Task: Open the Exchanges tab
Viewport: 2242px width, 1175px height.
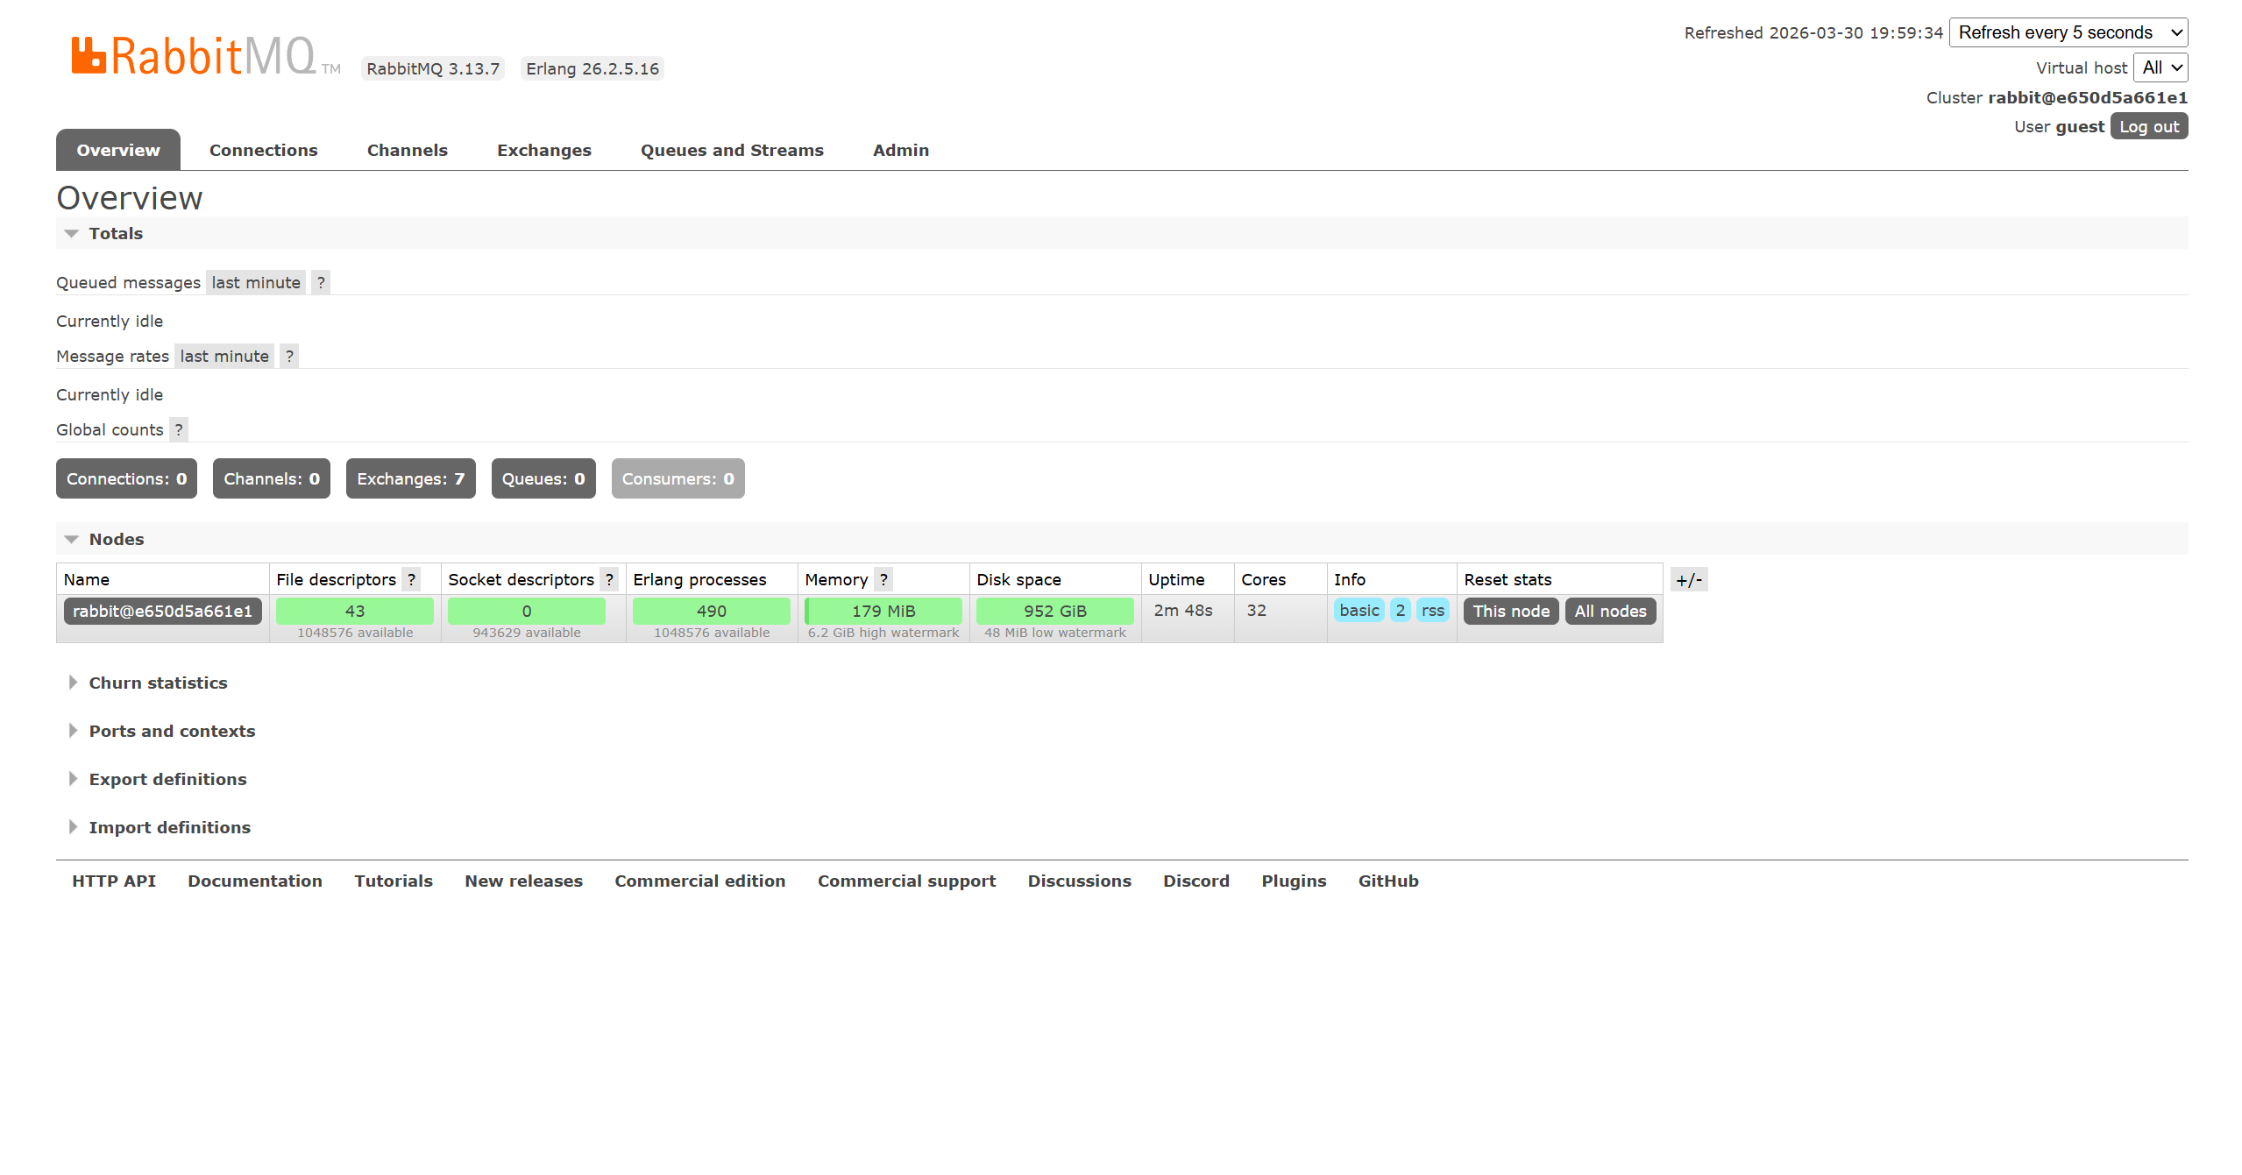Action: pos(544,150)
